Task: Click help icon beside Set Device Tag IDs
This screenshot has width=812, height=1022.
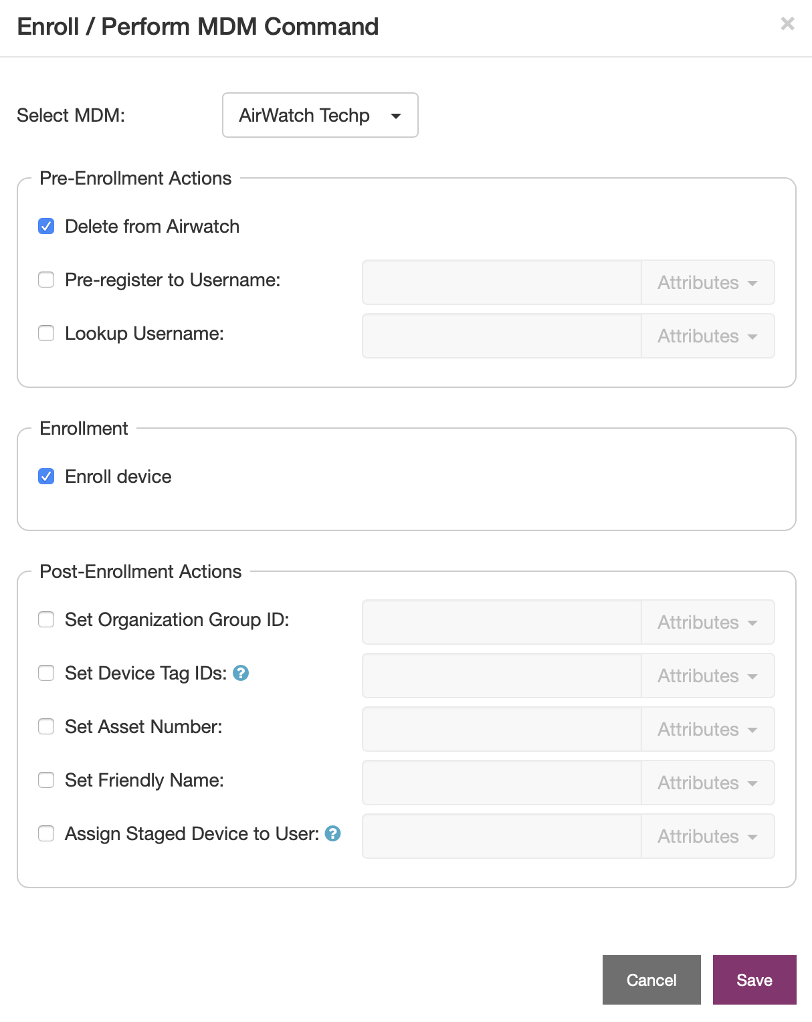Action: (241, 673)
